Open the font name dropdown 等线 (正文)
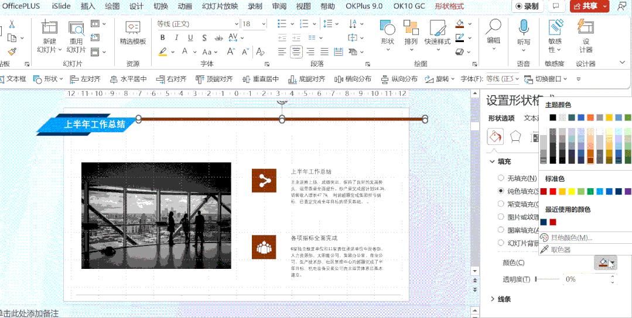 point(237,24)
